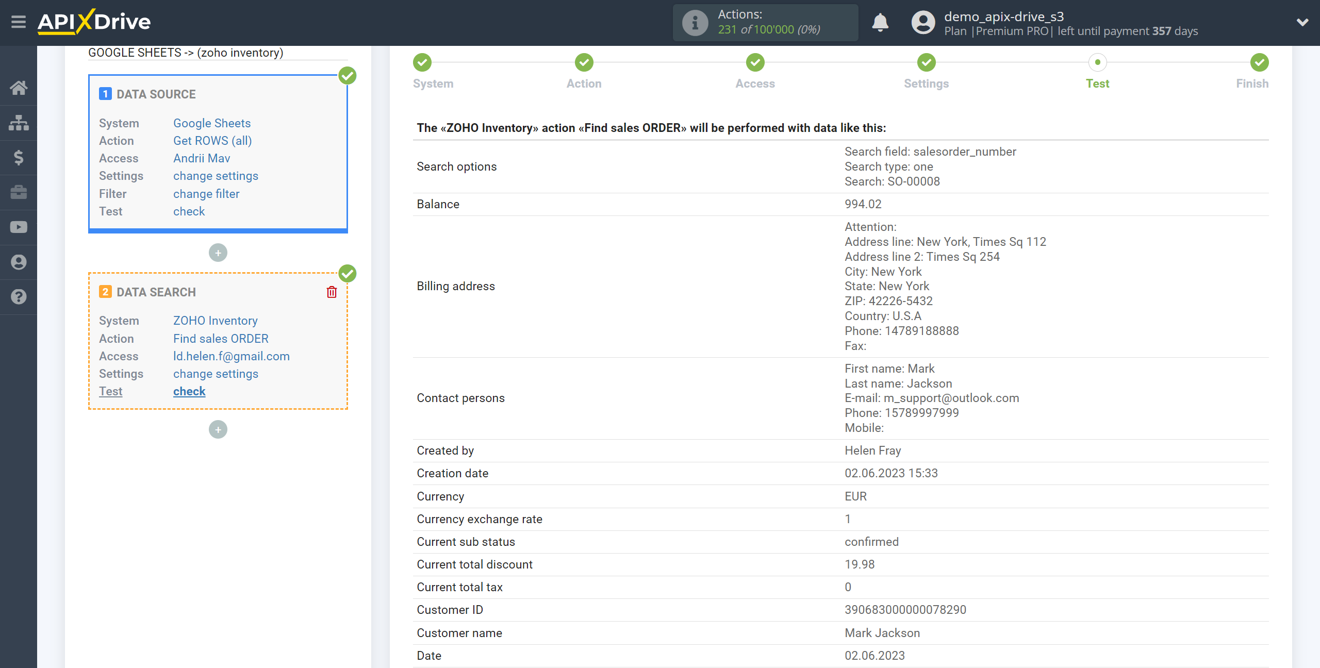
Task: Select the Currency value EUR
Action: point(855,496)
